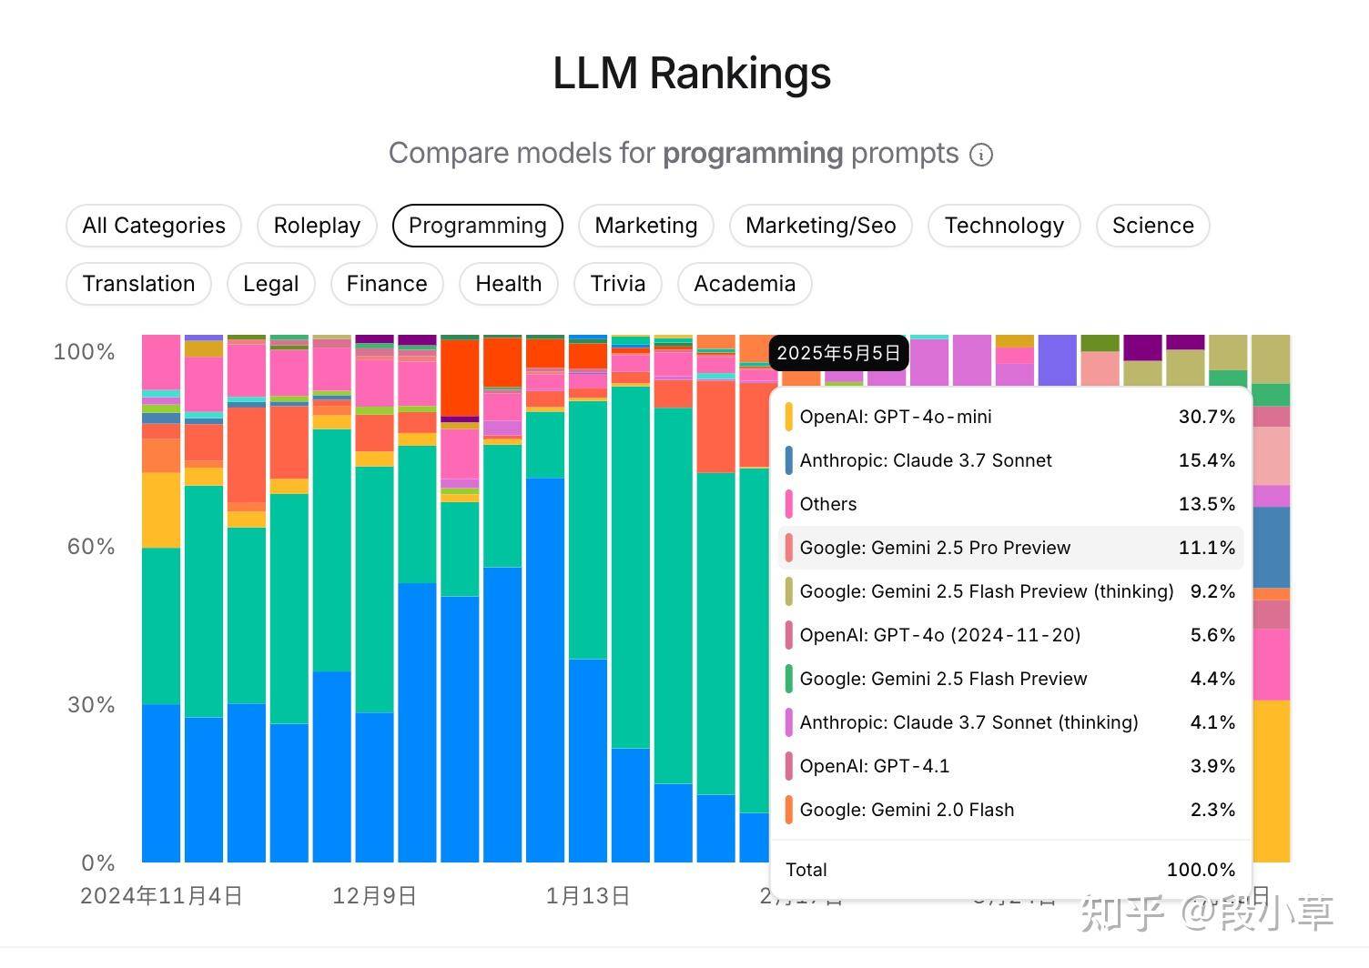This screenshot has width=1369, height=968.
Task: Select the All Categories filter
Action: click(154, 226)
